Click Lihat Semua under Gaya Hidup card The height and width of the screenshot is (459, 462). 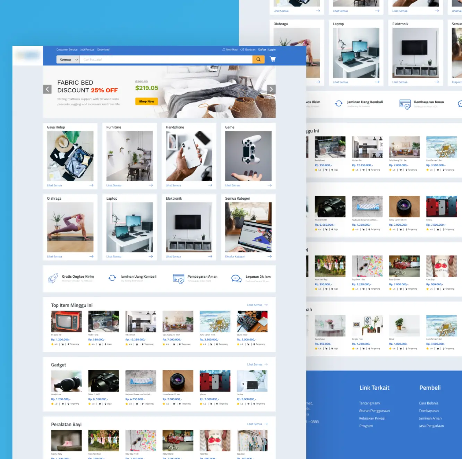click(54, 185)
